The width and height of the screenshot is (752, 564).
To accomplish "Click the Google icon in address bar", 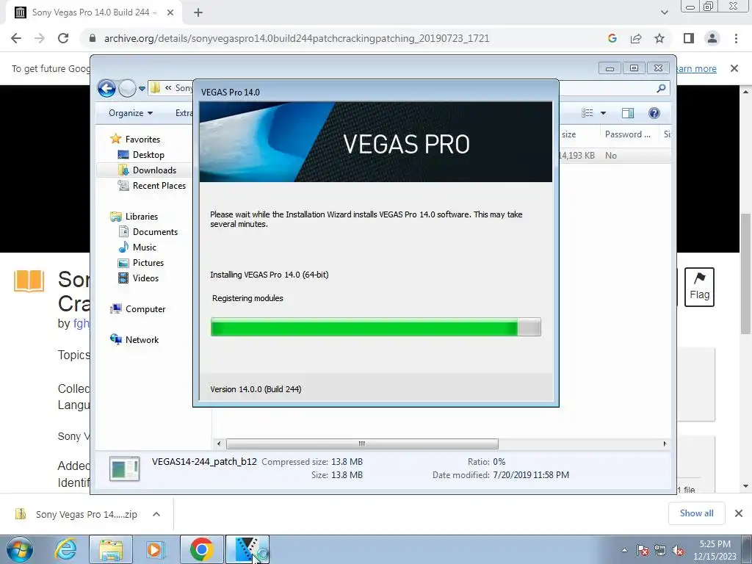I will (612, 38).
